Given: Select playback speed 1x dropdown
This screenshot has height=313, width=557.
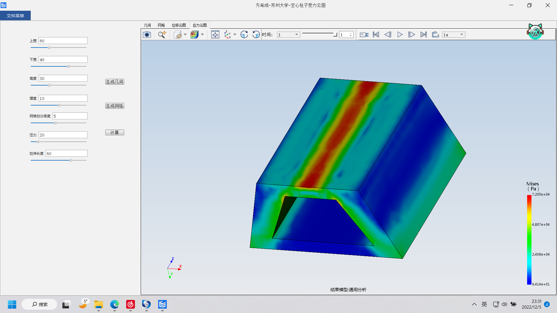Looking at the screenshot, I should (453, 34).
